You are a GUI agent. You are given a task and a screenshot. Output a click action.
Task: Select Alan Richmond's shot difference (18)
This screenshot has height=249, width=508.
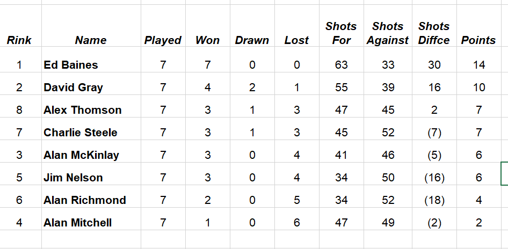[434, 200]
